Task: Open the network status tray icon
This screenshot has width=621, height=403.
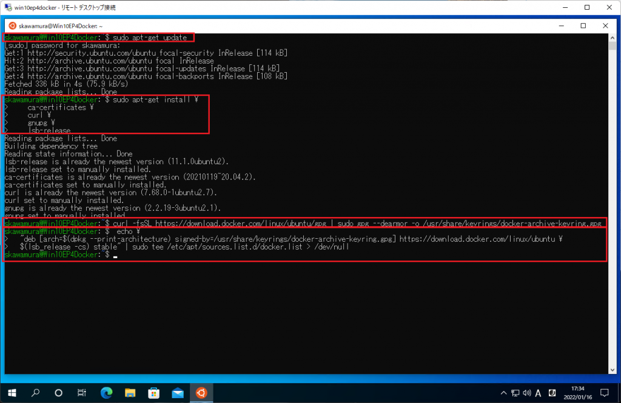Action: pyautogui.click(x=515, y=393)
